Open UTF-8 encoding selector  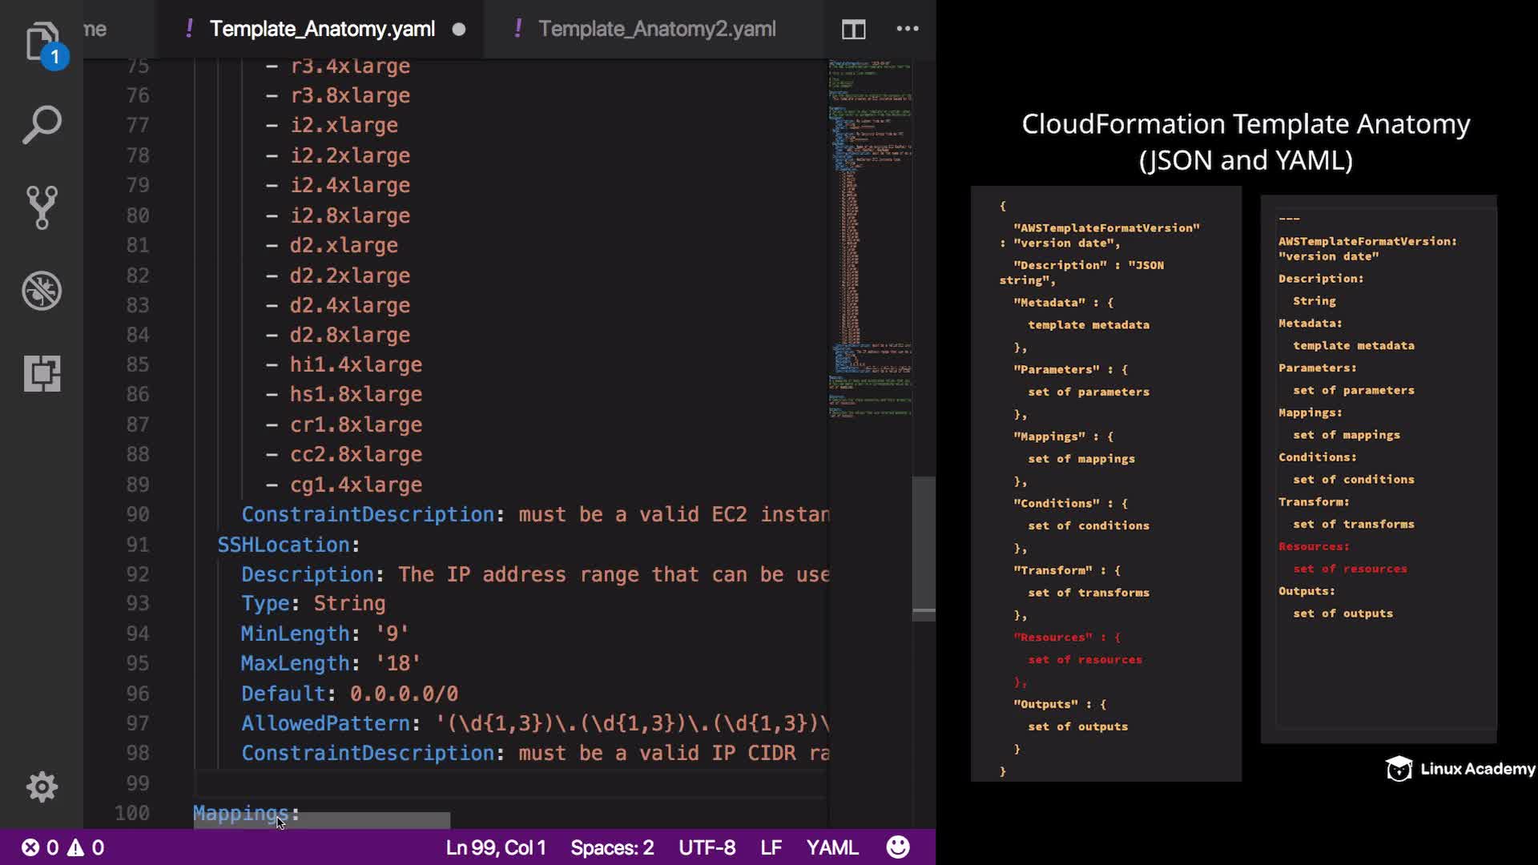pos(707,847)
